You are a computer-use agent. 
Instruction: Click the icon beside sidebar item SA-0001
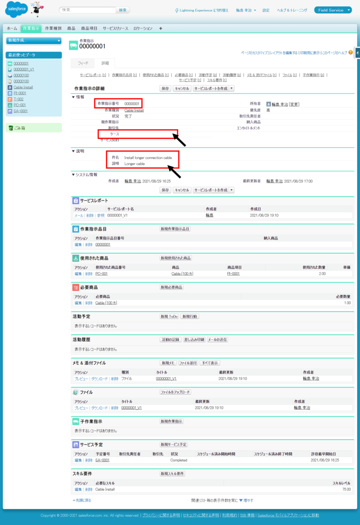tap(10, 111)
